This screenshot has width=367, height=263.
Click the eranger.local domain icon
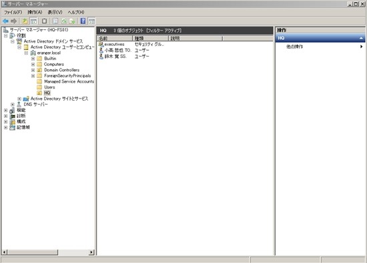(x=33, y=53)
